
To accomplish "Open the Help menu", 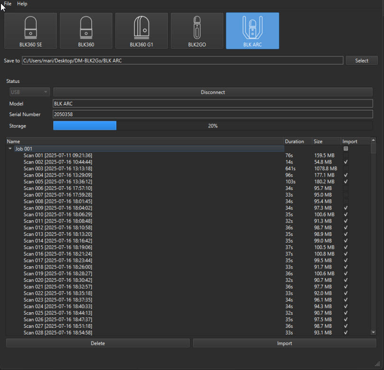I will point(22,3).
